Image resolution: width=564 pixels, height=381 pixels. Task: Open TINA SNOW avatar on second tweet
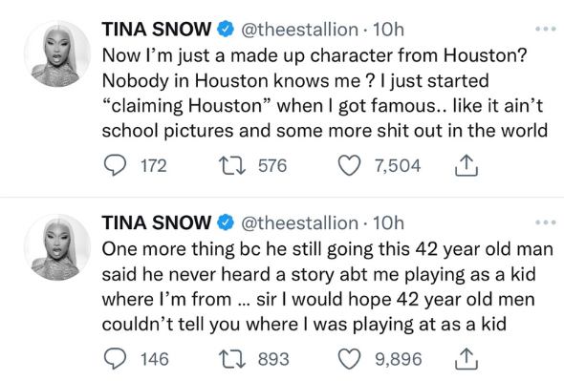[x=57, y=247]
